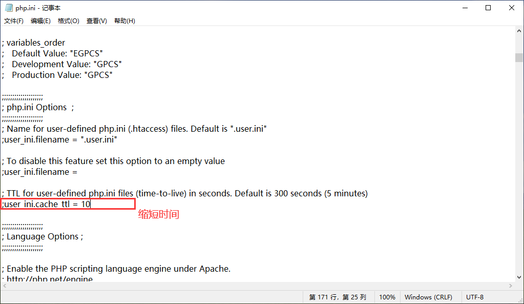
Task: Click the 100% zoom status entry
Action: point(387,297)
